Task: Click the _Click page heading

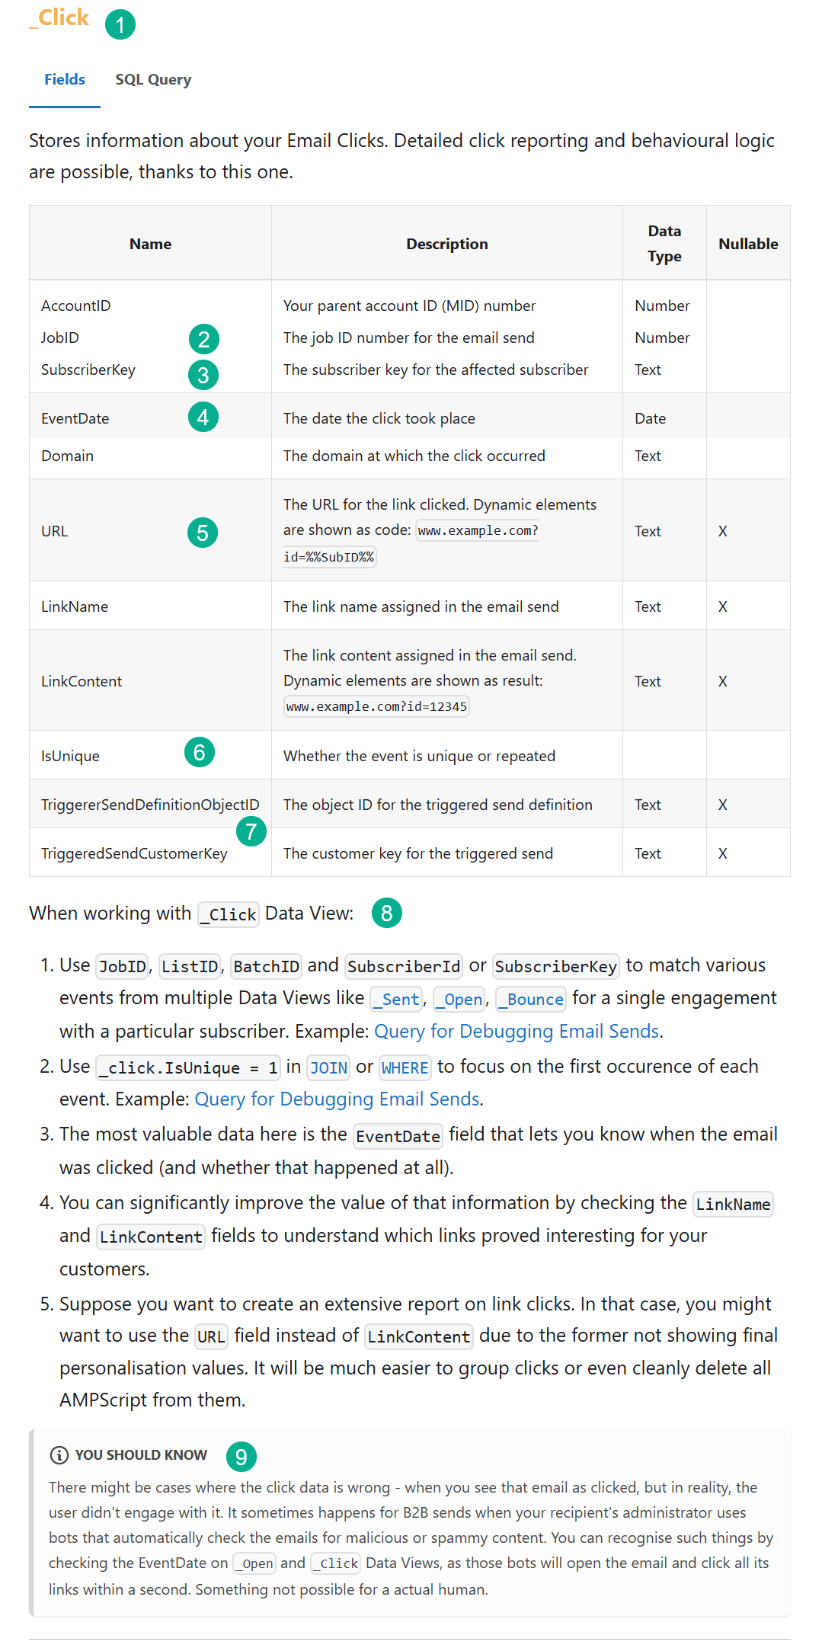Action: (58, 17)
